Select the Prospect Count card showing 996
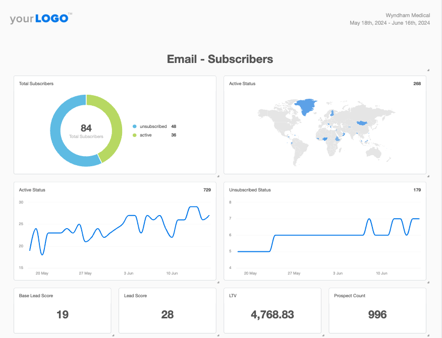 pos(377,310)
